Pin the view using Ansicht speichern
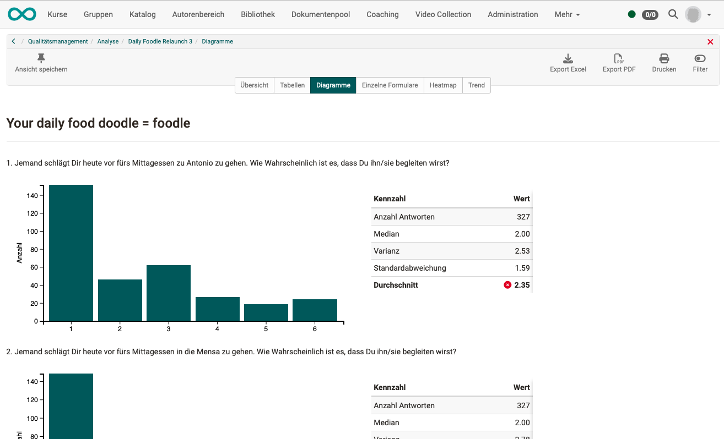The height and width of the screenshot is (439, 724). [x=41, y=62]
